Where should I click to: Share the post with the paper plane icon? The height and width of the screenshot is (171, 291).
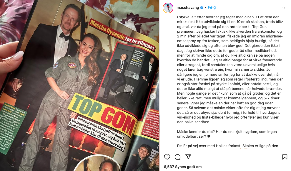pos(188,157)
